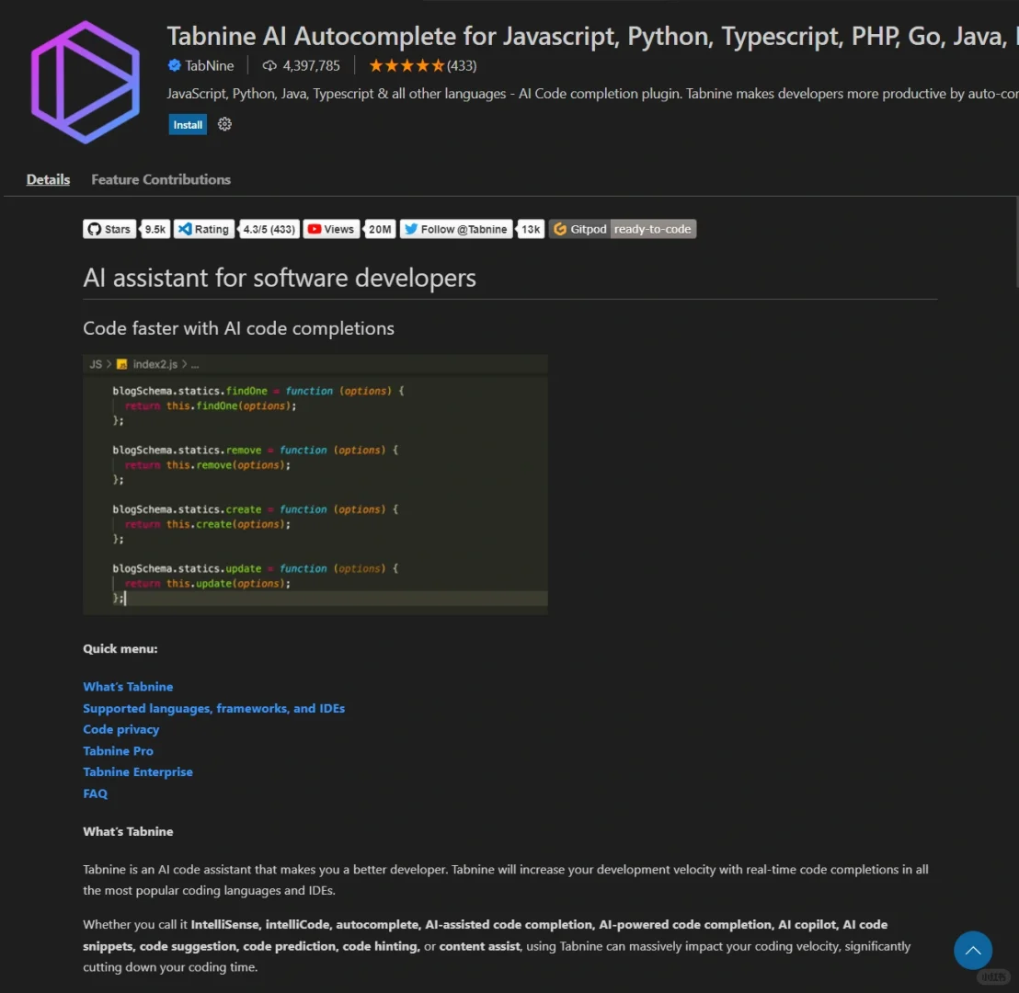Open the Twitter Follow @Tabnine badge
The image size is (1019, 993).
(x=456, y=229)
